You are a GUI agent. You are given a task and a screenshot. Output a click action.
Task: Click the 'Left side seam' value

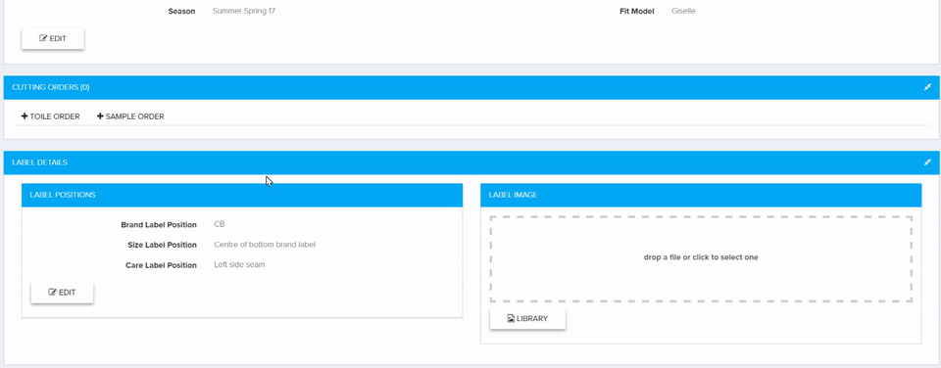239,264
